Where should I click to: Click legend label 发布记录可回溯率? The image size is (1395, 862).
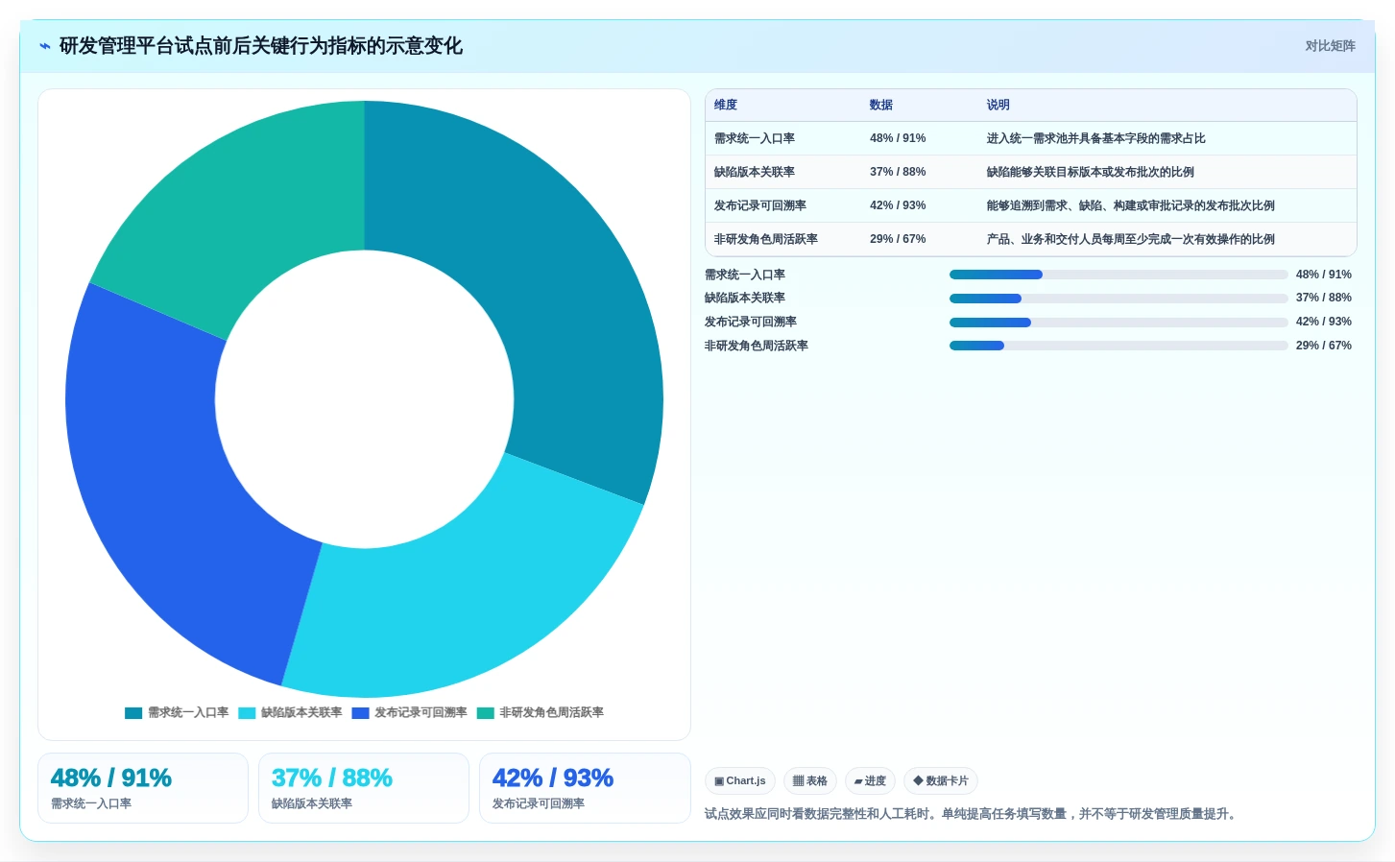[421, 713]
